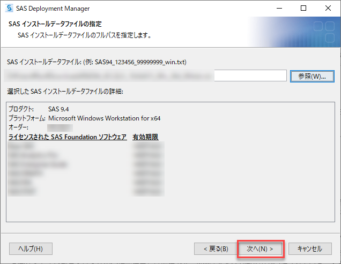This screenshot has height=264, width=341.
Task: Click the SAS install data file path field
Action: pyautogui.click(x=145, y=76)
